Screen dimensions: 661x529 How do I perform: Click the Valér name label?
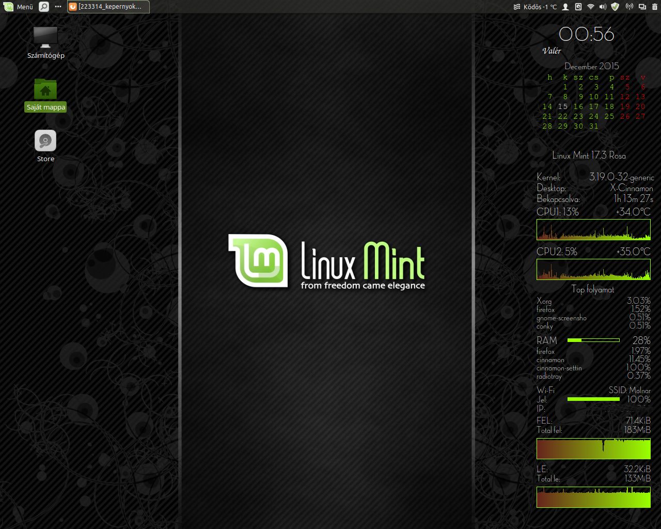(x=552, y=51)
